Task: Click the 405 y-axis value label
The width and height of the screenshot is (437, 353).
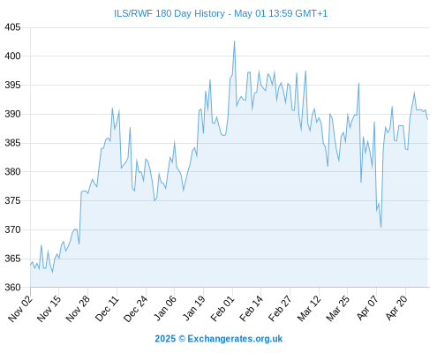Action: pos(12,27)
